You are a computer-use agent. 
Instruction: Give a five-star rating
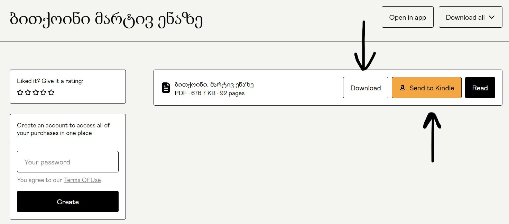(51, 92)
